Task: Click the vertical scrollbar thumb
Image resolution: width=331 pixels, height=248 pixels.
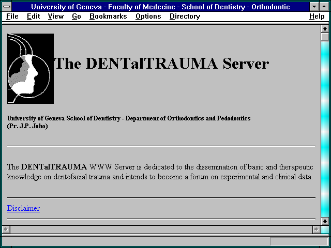Action: [x=325, y=37]
